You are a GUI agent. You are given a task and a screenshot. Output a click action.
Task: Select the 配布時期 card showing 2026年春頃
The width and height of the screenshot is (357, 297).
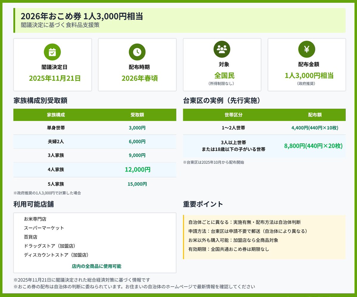coord(137,64)
